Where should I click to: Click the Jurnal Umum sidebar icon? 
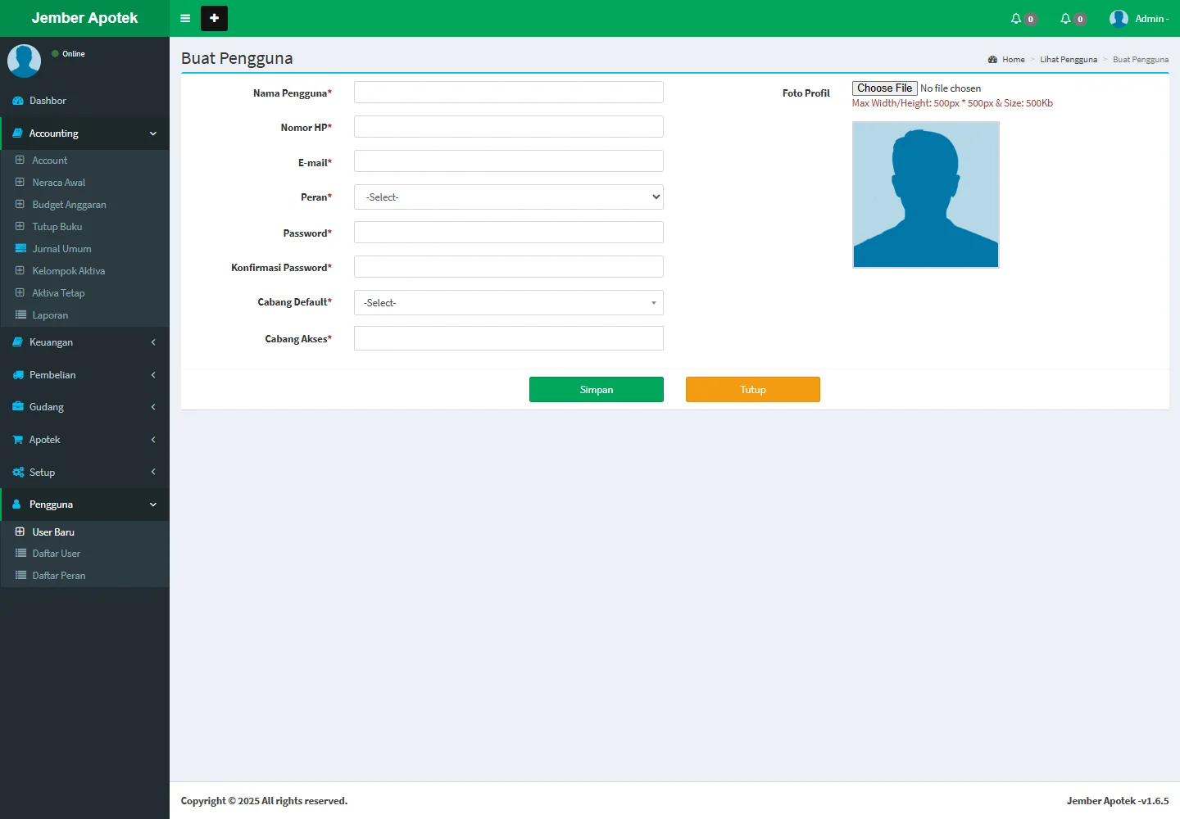(20, 248)
